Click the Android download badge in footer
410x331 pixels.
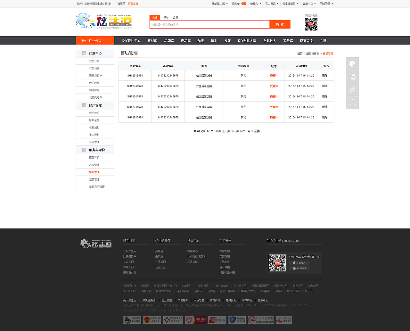point(299,268)
